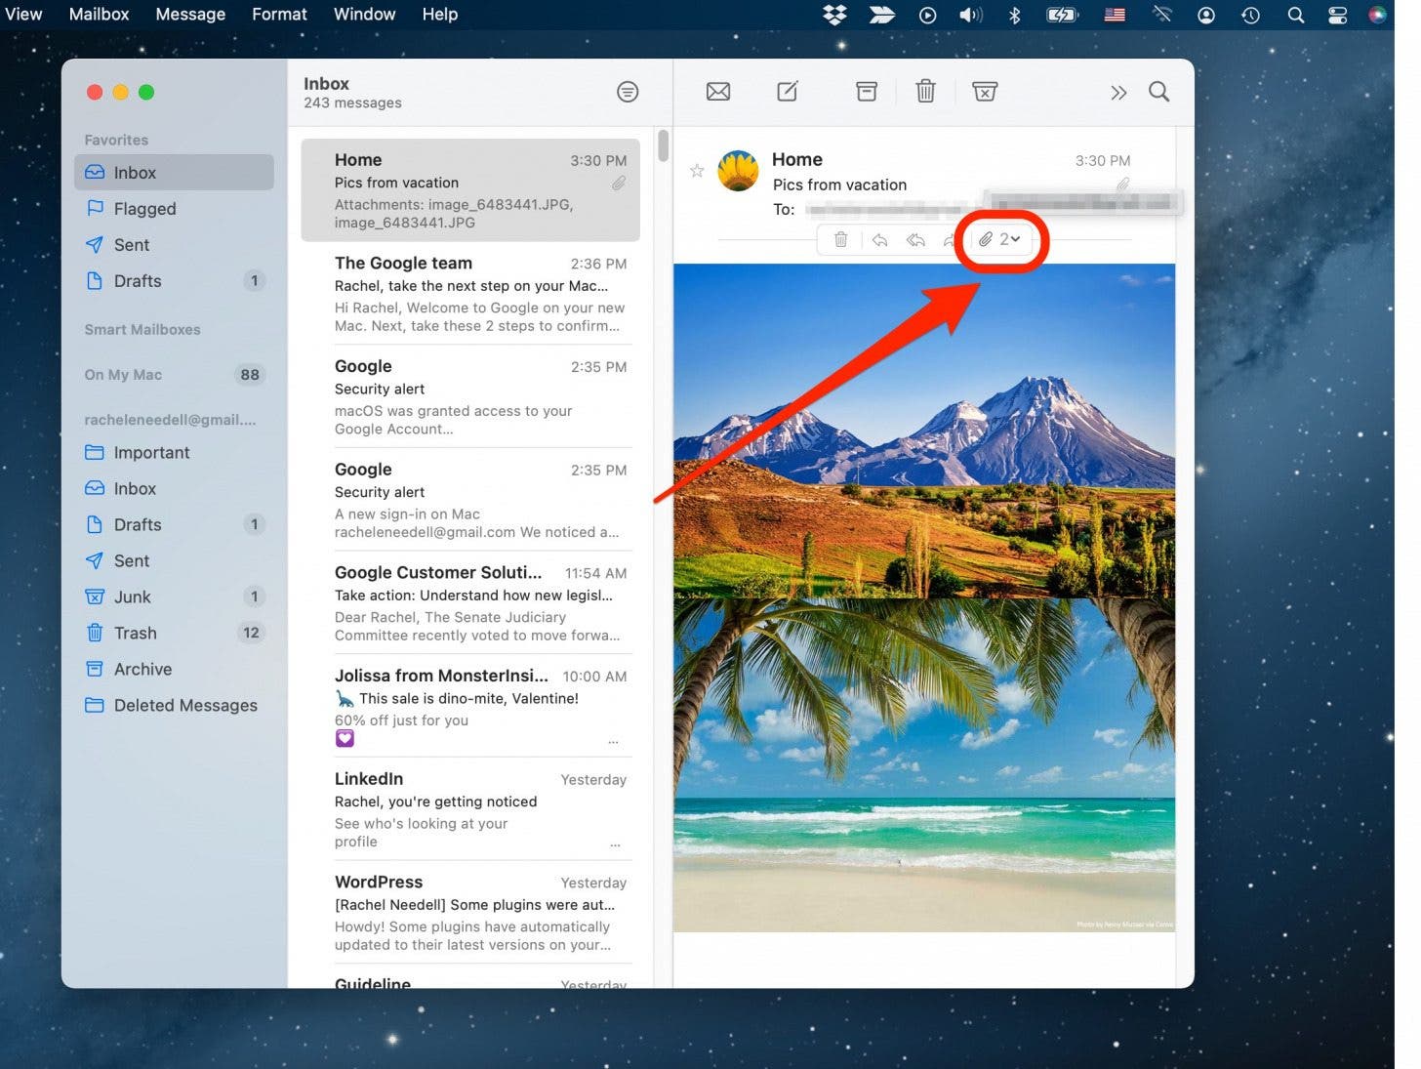Expand hidden toolbar items chevron
This screenshot has height=1069, width=1421.
1118,93
